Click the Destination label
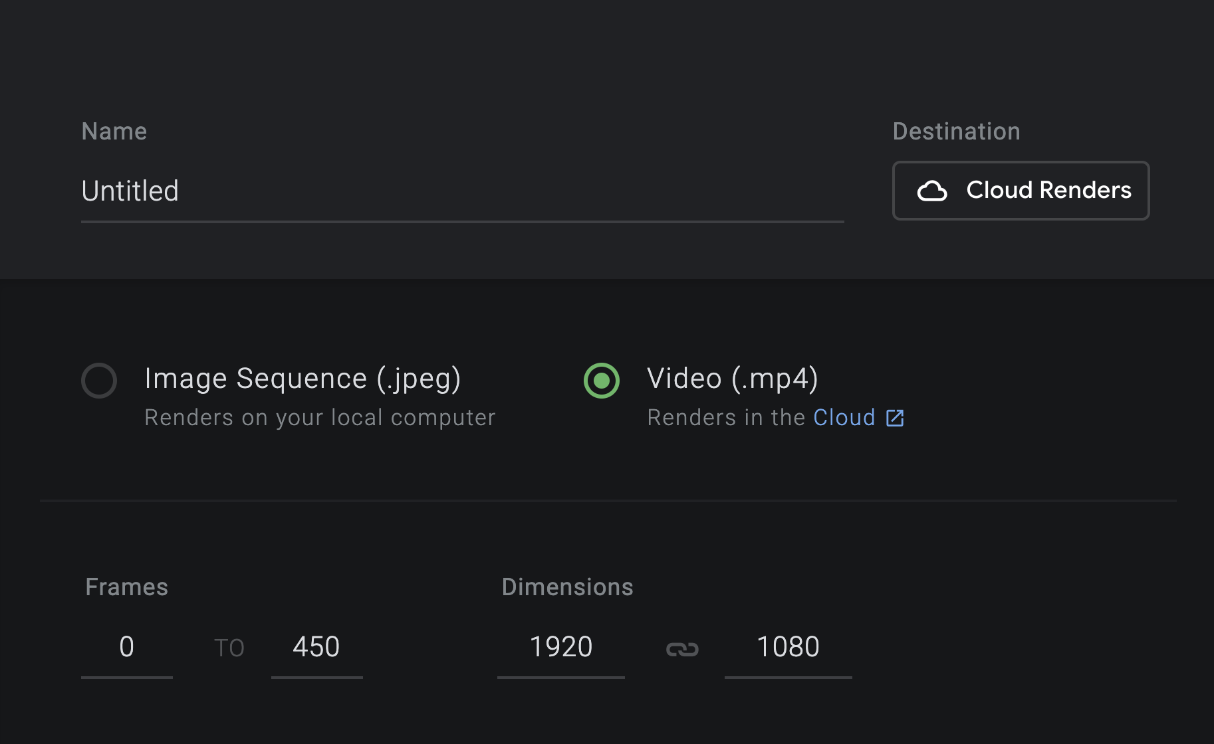Screen dimensions: 1214x744 click(956, 132)
